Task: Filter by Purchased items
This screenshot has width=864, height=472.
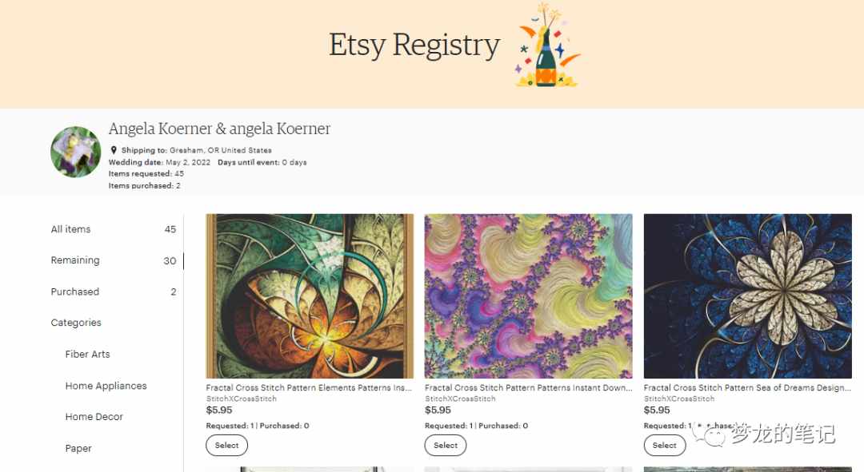Action: coord(114,292)
